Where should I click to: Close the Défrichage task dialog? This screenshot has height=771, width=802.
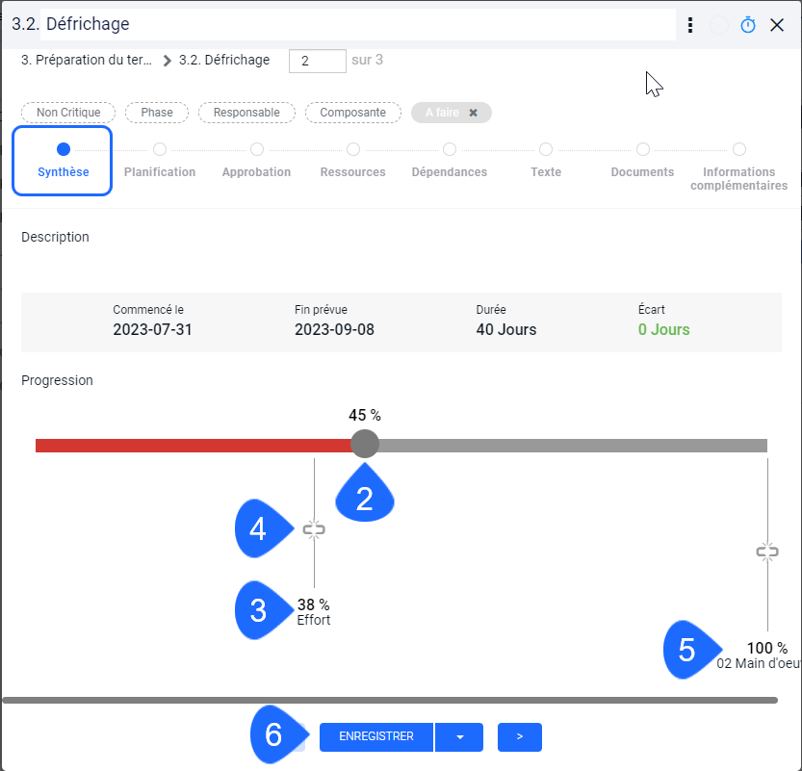776,24
